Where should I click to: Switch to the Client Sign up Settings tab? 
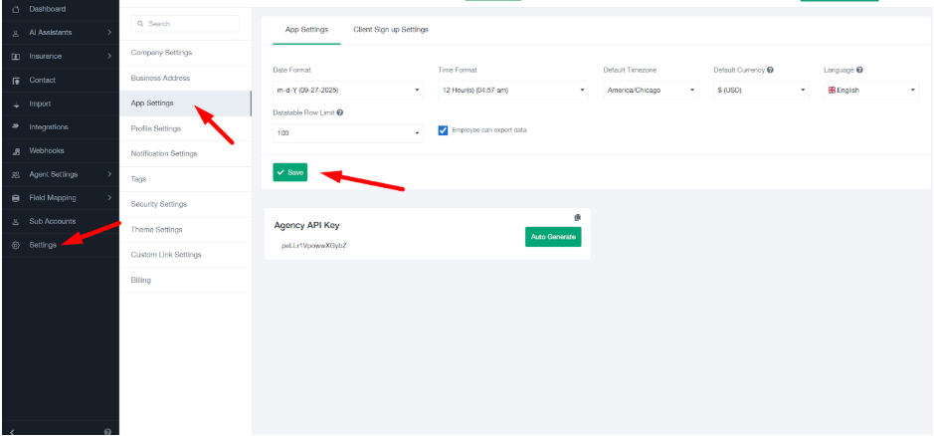coord(391,30)
